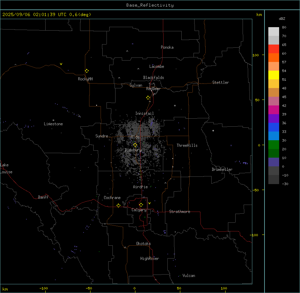Click the yellow V marker northeast of Calgary
Screen dimensions: 300x293
[149, 203]
